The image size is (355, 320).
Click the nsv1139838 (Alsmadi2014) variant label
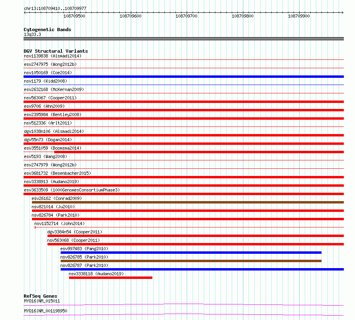point(53,56)
